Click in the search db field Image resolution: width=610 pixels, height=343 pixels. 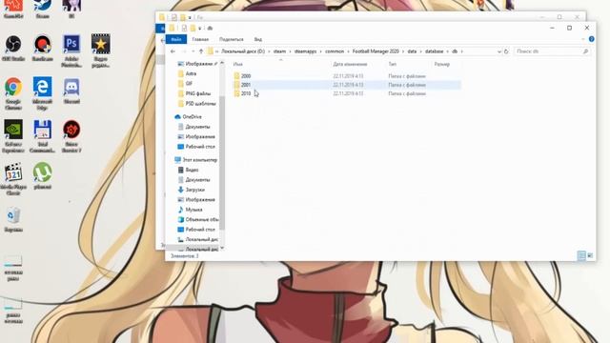[552, 51]
